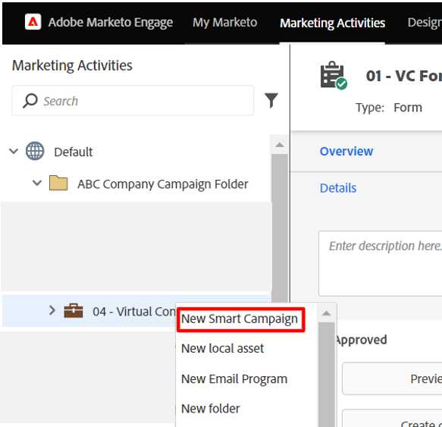This screenshot has width=442, height=427.
Task: Click the search magnifier icon
Action: [30, 101]
